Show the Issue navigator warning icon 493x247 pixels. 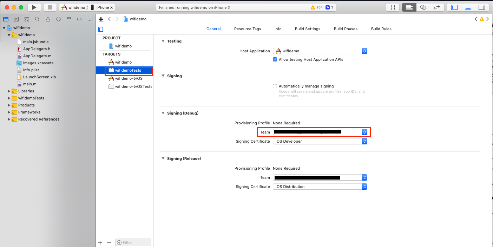coord(48,19)
